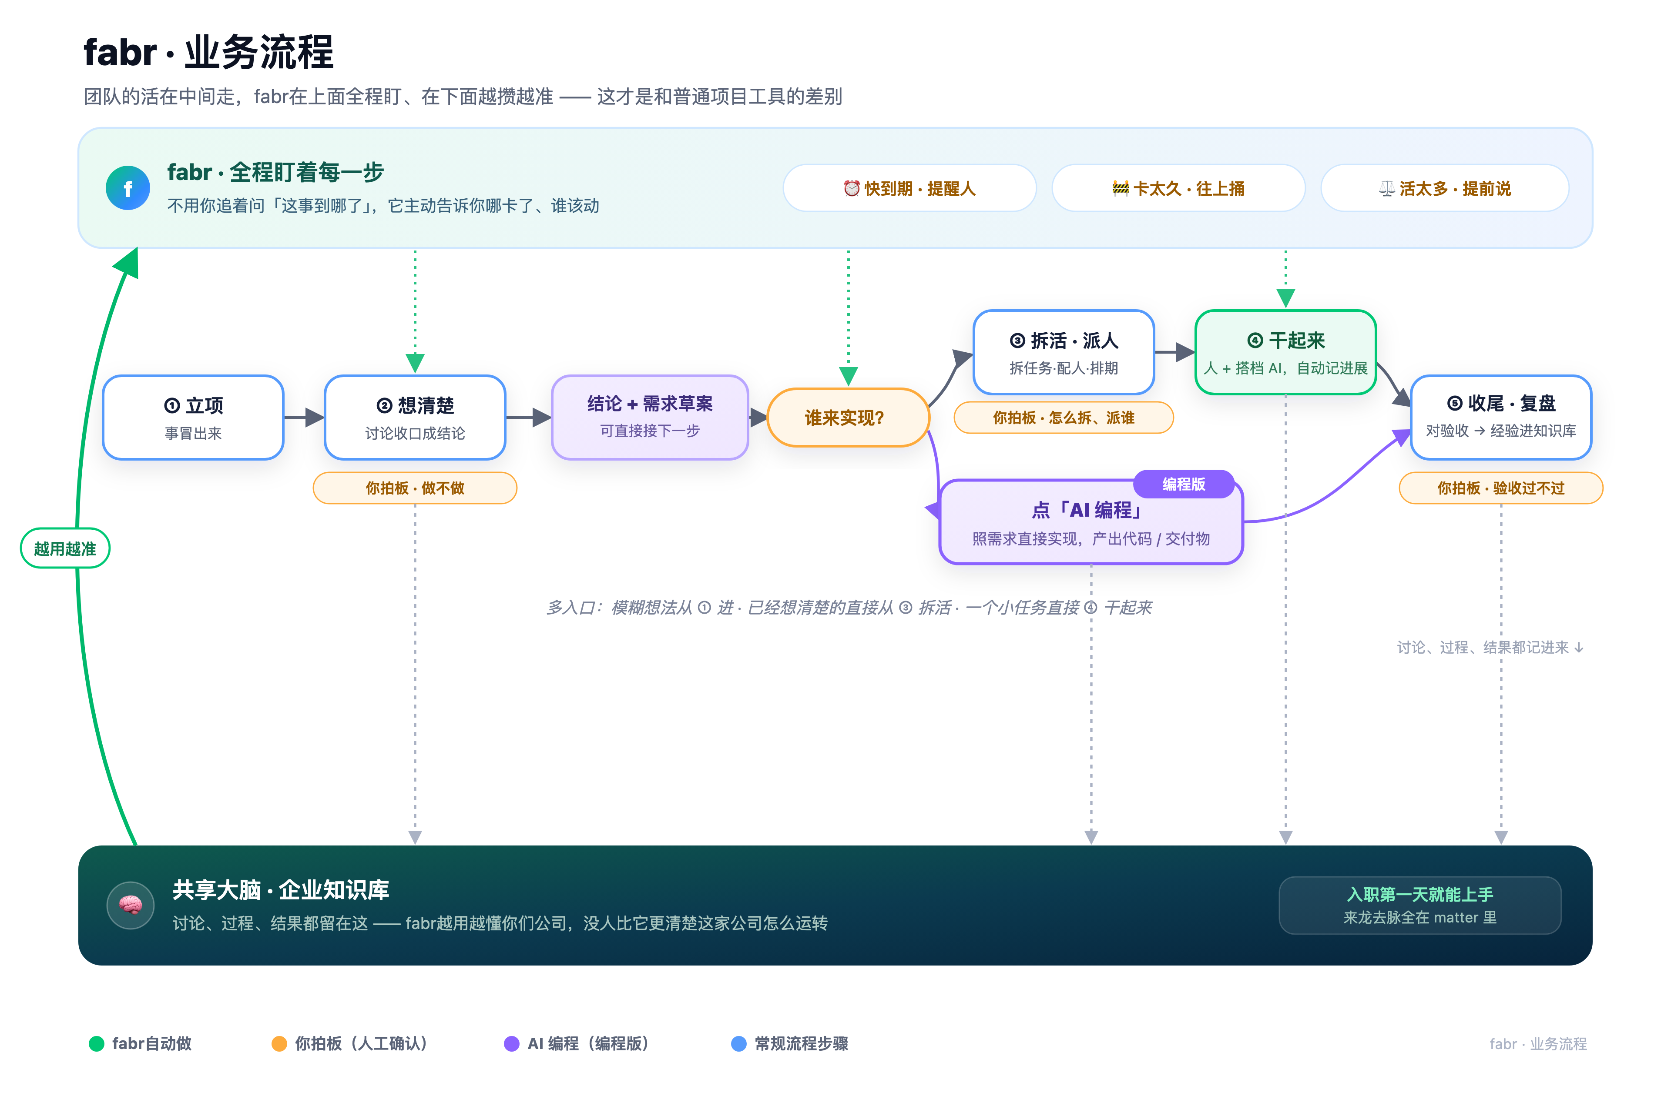Viewport: 1671px width, 1096px height.
Task: Click the text '事冒出来' under 立项
Action: click(x=193, y=433)
